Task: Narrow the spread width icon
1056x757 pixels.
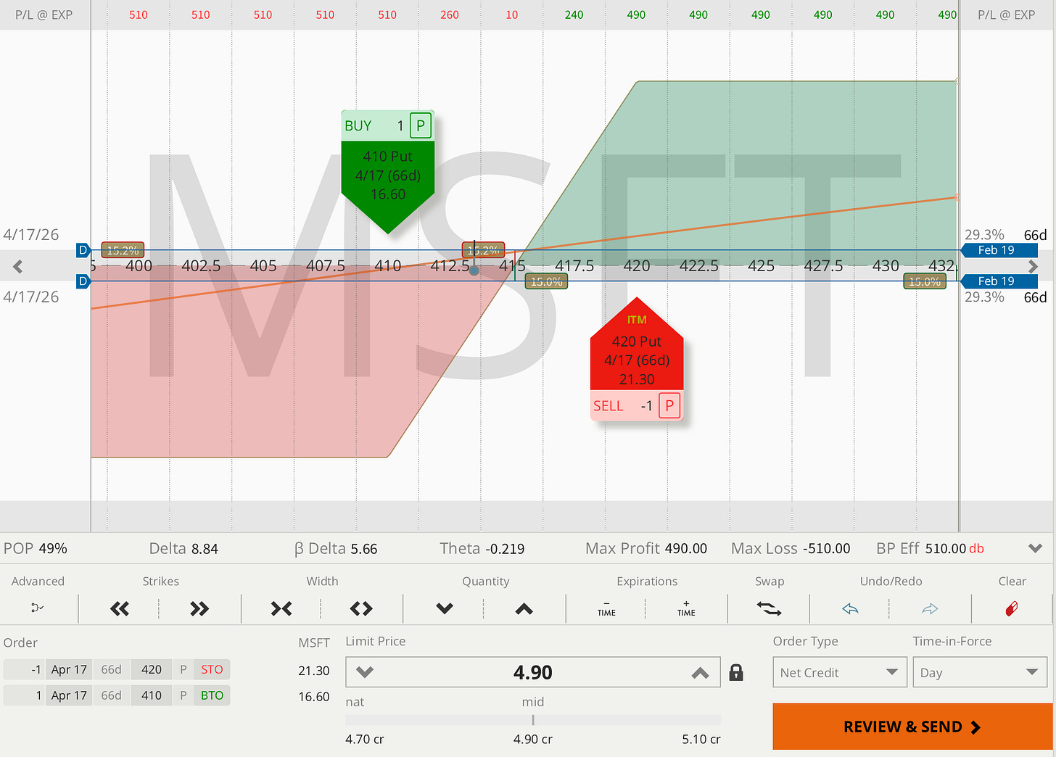Action: click(x=281, y=609)
